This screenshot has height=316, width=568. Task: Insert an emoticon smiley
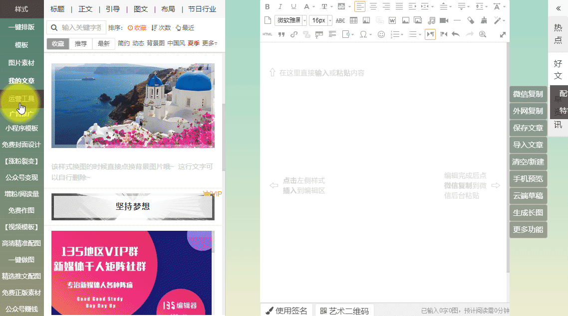pyautogui.click(x=381, y=34)
